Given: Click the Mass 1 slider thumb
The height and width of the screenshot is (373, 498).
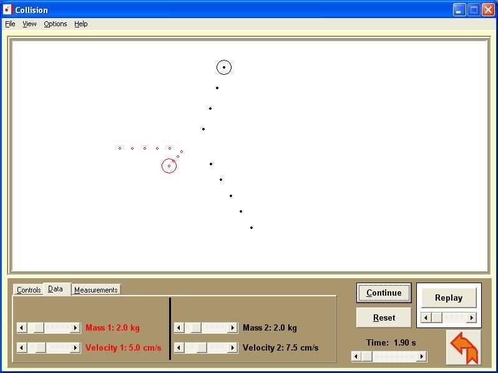Looking at the screenshot, I should tap(39, 327).
